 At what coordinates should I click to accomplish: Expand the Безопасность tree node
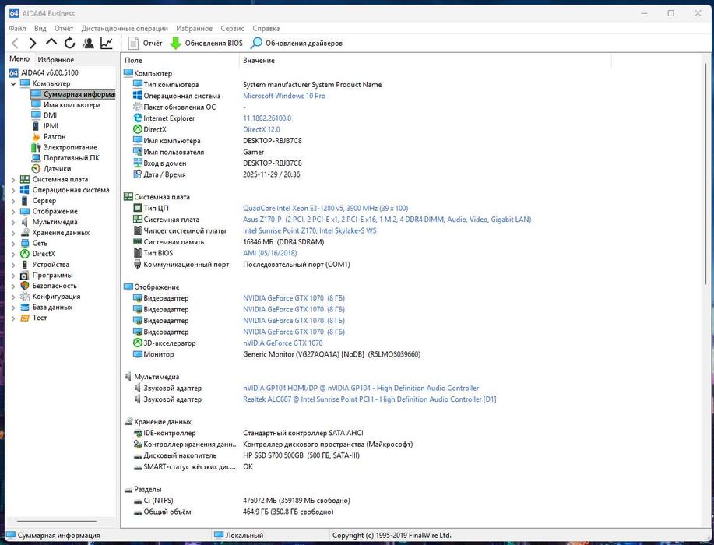[x=13, y=287]
